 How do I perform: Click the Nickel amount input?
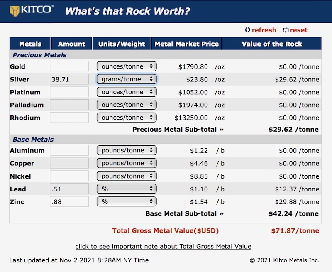click(x=69, y=176)
